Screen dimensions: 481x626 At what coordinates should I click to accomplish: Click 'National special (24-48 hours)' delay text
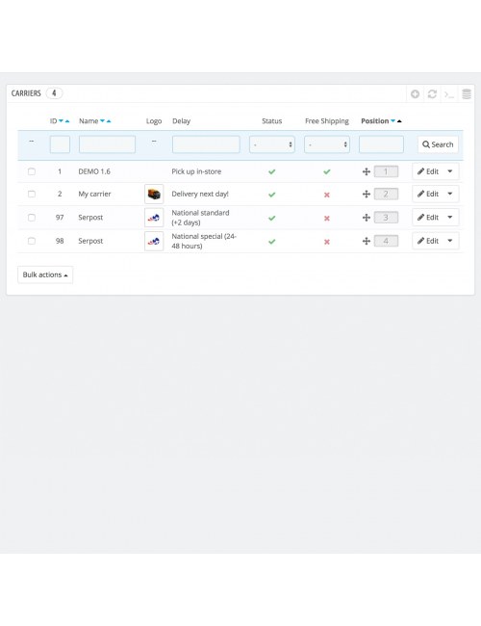pos(204,241)
